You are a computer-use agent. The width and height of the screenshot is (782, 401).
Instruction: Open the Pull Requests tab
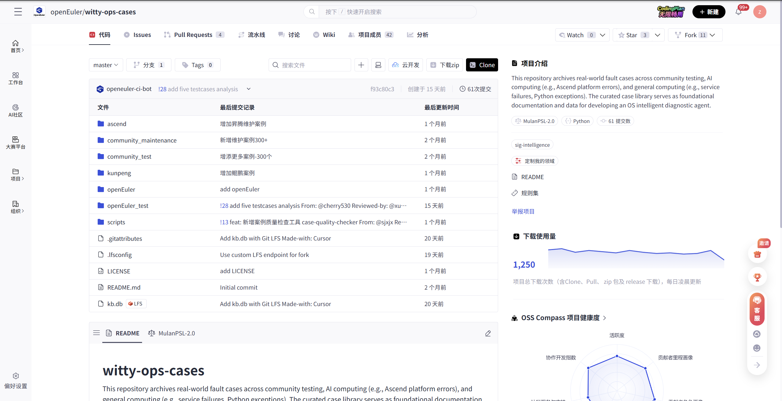coord(194,35)
